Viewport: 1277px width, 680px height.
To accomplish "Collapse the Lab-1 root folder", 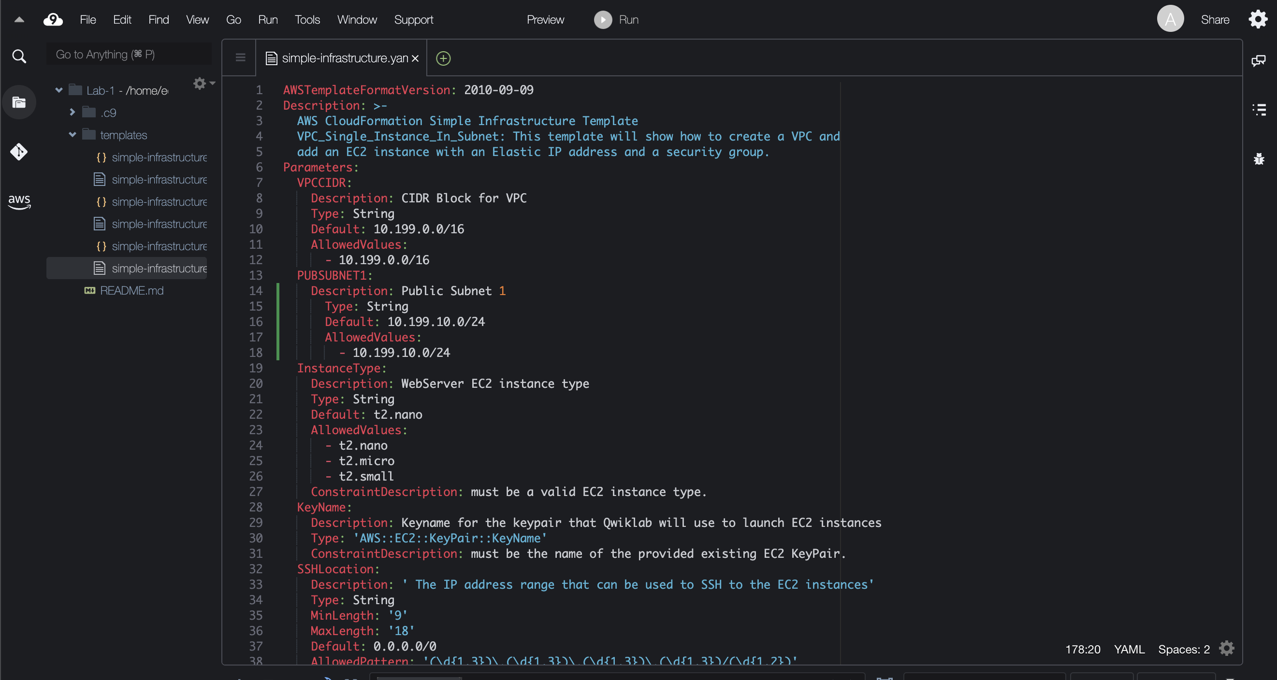I will coord(58,90).
